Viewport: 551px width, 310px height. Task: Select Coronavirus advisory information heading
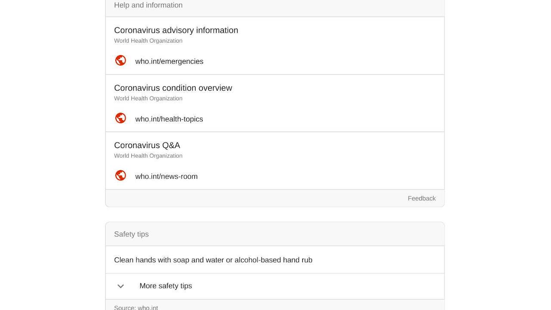[176, 30]
